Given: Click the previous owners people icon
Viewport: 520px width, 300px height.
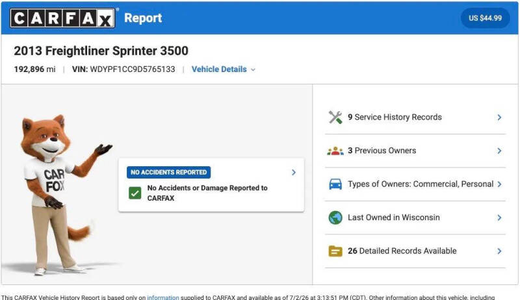Looking at the screenshot, I should [335, 151].
